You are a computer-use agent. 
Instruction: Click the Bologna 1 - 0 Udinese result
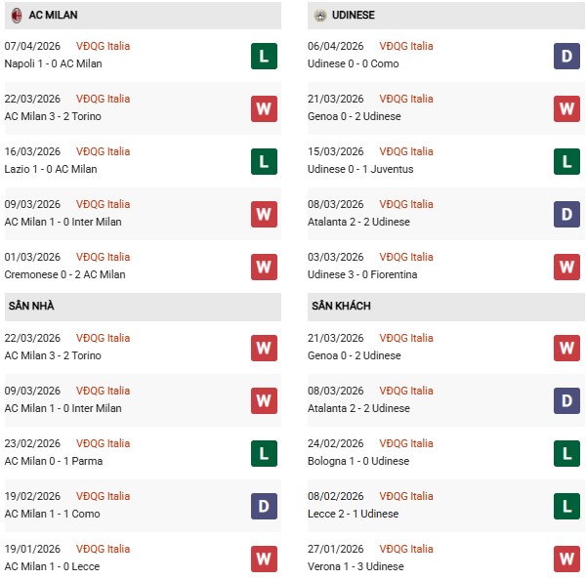pyautogui.click(x=358, y=461)
